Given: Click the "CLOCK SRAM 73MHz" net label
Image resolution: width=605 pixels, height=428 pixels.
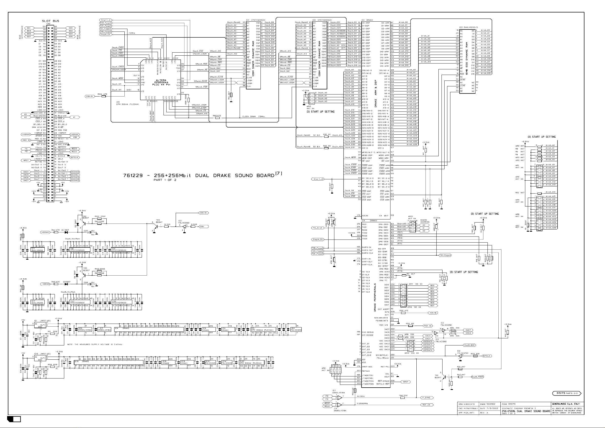Looking at the screenshot, I should pos(253,117).
